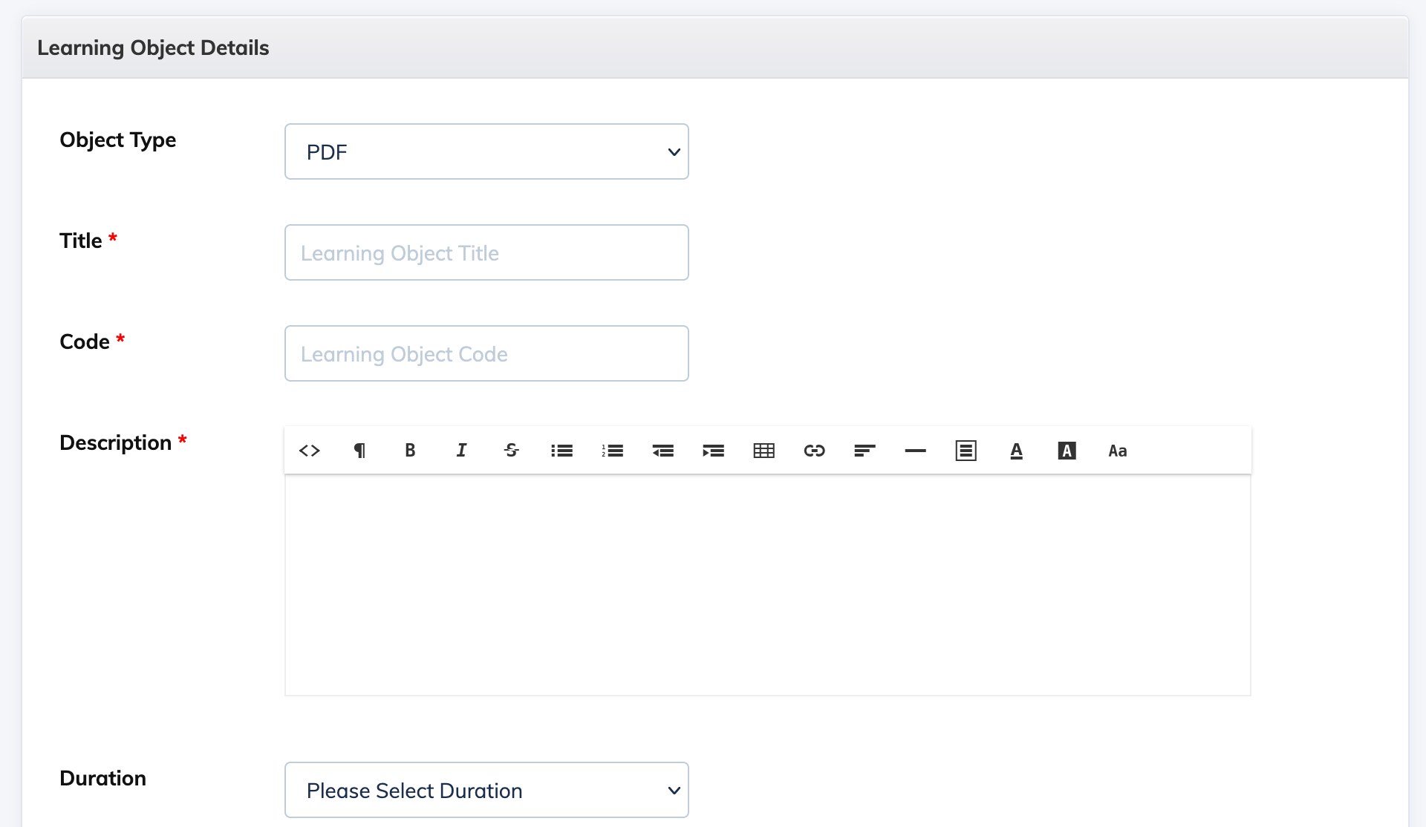The height and width of the screenshot is (827, 1426).
Task: Choose text background color
Action: coord(1067,451)
